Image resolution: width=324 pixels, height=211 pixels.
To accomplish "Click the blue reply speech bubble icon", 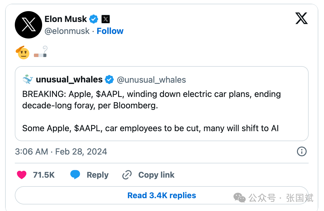I will [x=75, y=175].
